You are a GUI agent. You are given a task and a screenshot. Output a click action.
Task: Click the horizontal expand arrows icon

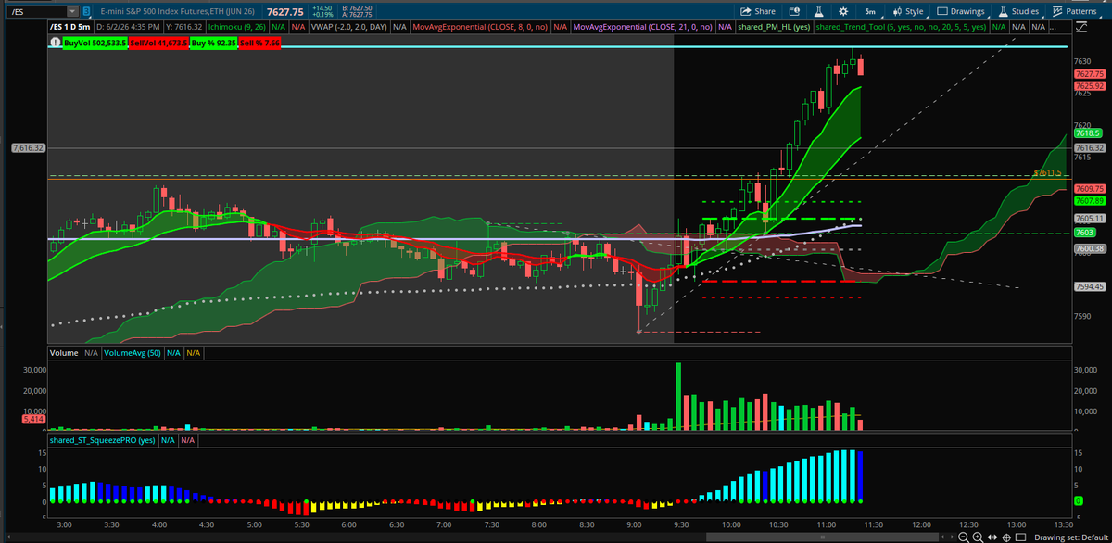[x=992, y=537]
